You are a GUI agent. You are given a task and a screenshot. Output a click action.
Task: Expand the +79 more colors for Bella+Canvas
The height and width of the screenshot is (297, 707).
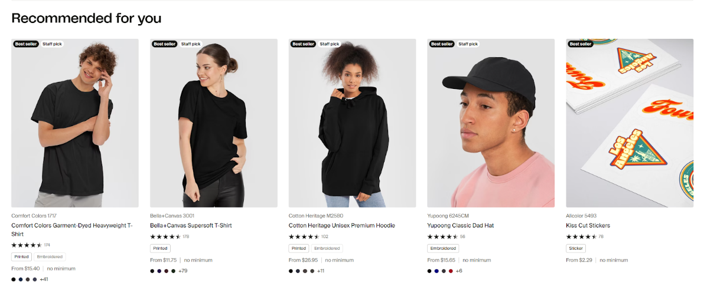click(x=183, y=271)
